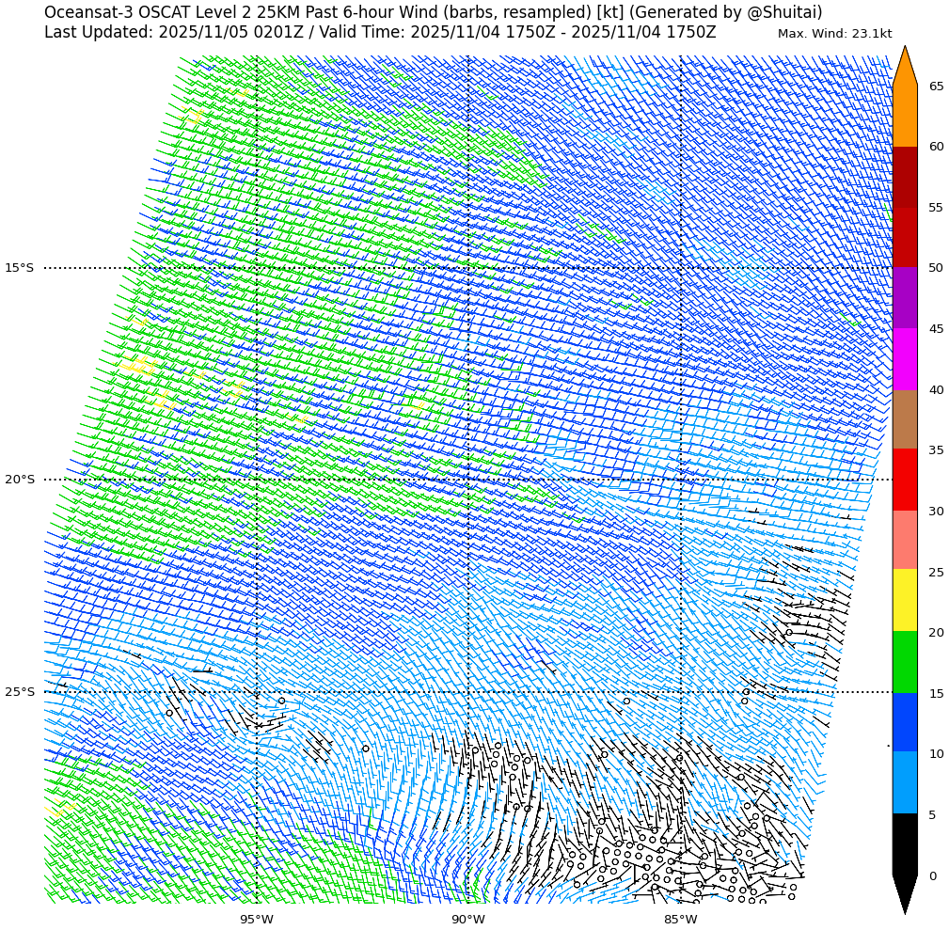
Task: Click the 65 tick label on colorbar
Action: [x=936, y=87]
